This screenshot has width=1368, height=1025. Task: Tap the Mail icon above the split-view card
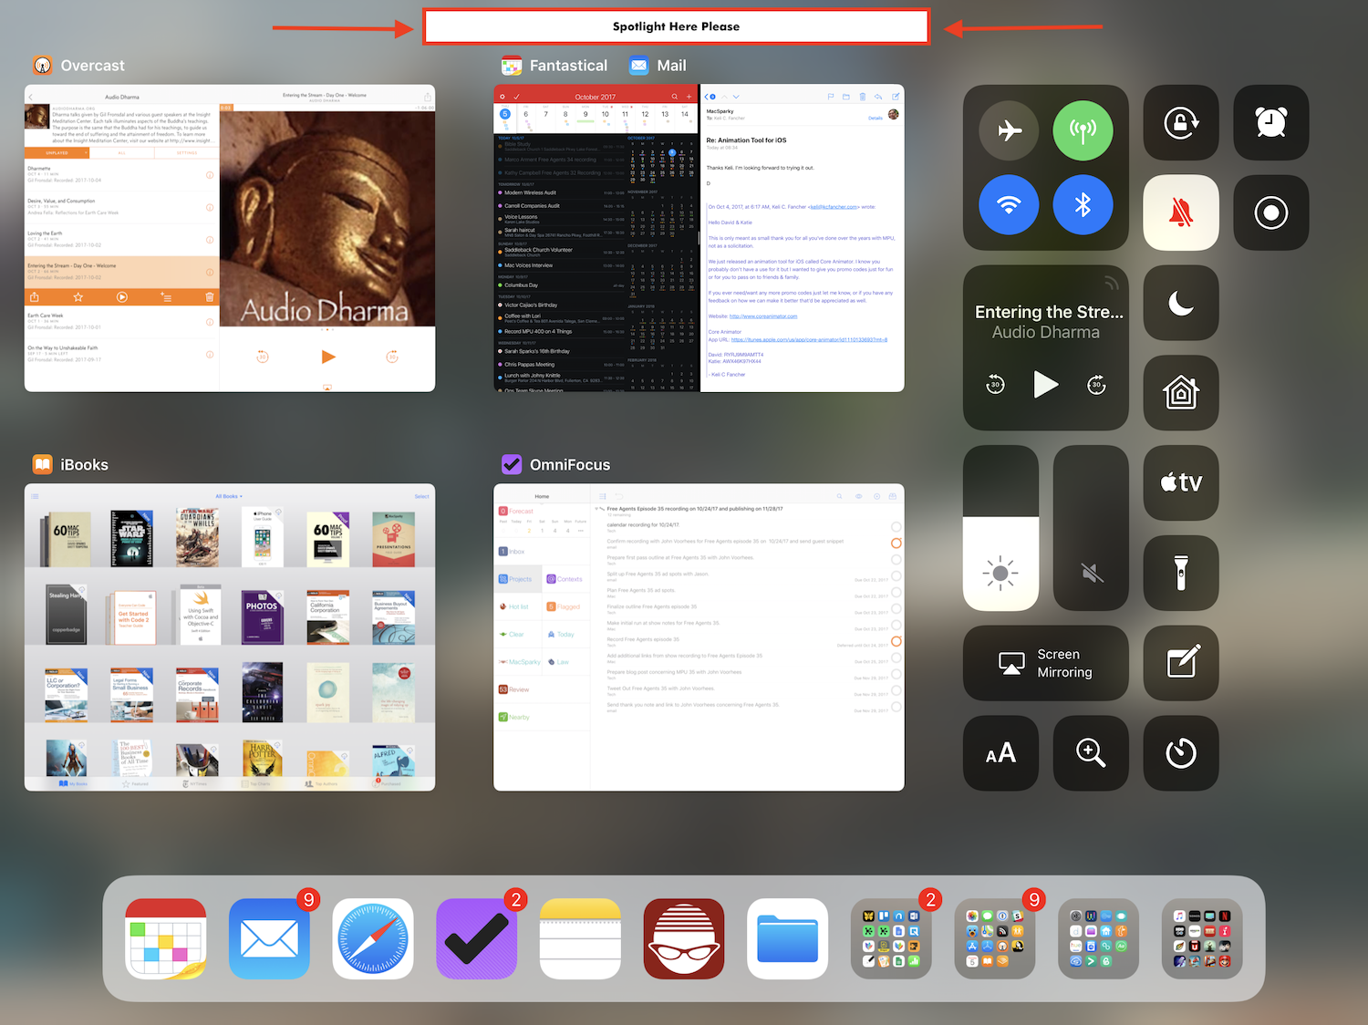pos(639,66)
